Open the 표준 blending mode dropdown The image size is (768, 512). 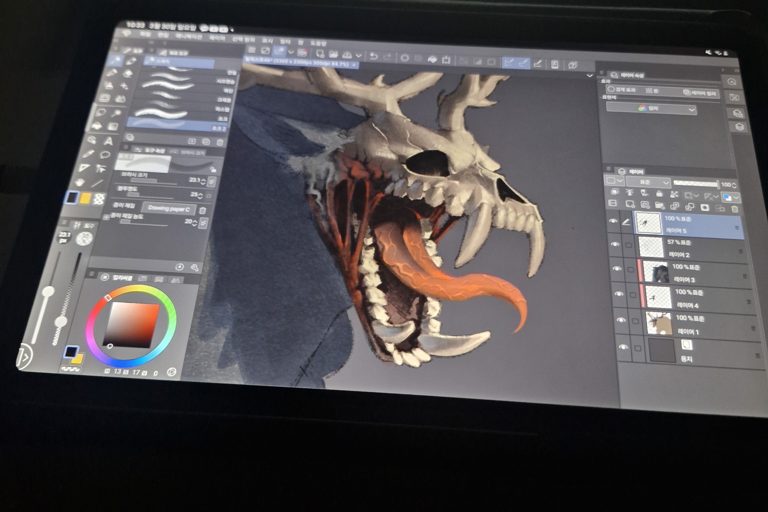click(x=648, y=182)
